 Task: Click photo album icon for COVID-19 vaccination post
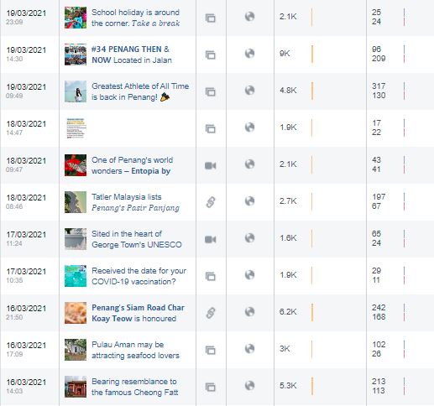[211, 276]
